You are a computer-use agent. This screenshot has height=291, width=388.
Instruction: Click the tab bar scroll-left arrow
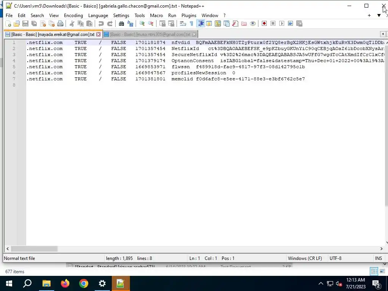click(383, 34)
